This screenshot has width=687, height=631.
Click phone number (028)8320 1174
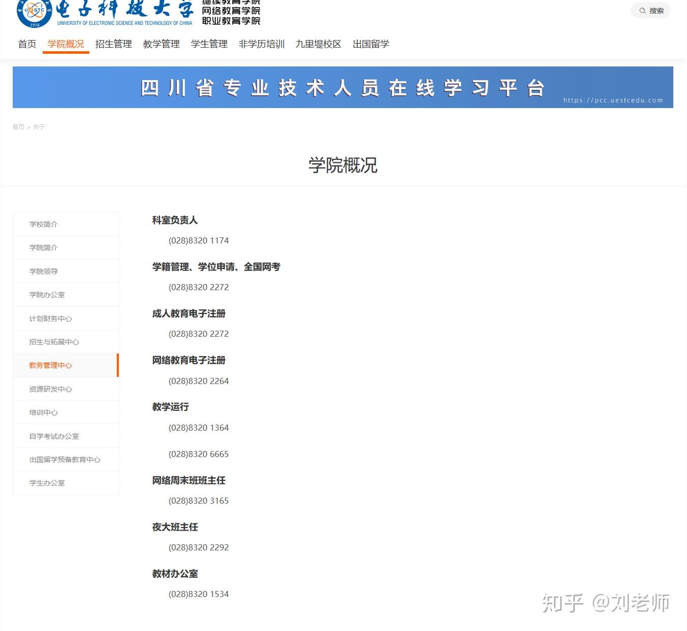[199, 240]
